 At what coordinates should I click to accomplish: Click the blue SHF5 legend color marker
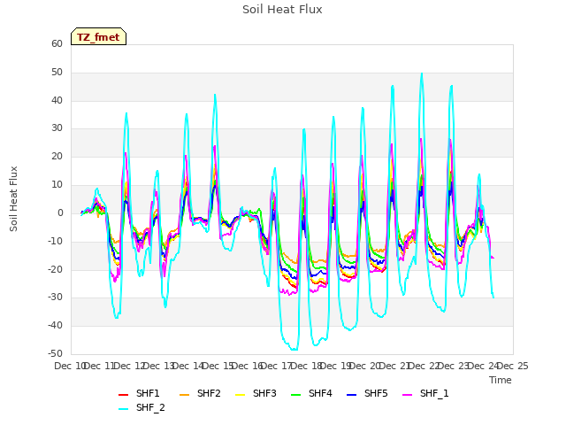(352, 395)
